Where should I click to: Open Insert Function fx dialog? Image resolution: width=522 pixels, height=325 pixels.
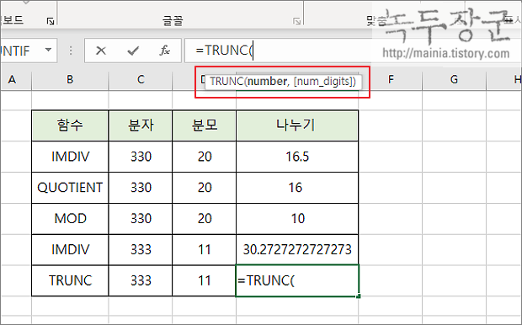pyautogui.click(x=165, y=51)
